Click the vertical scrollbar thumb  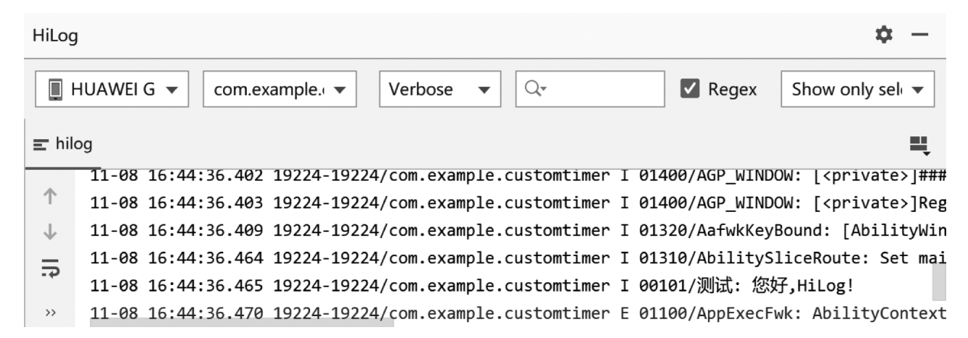point(939,283)
